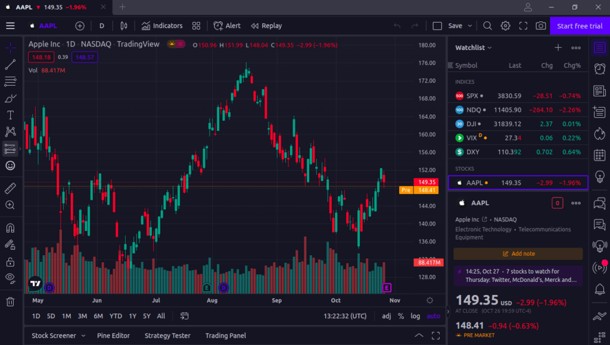Toggle percent scale on price axis
This screenshot has height=345, width=610.
coord(401,316)
